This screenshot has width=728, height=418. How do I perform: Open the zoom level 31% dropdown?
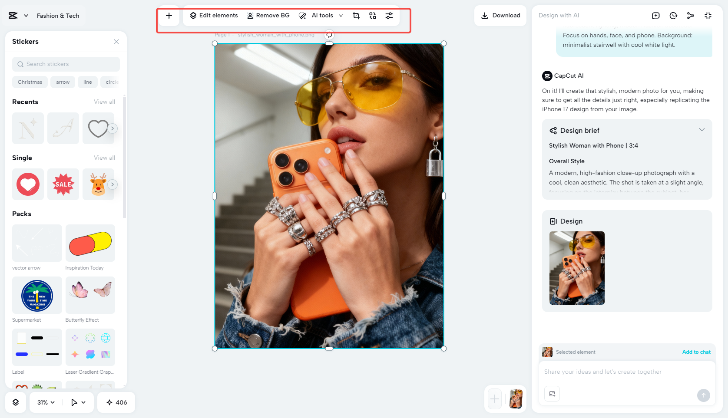click(45, 402)
